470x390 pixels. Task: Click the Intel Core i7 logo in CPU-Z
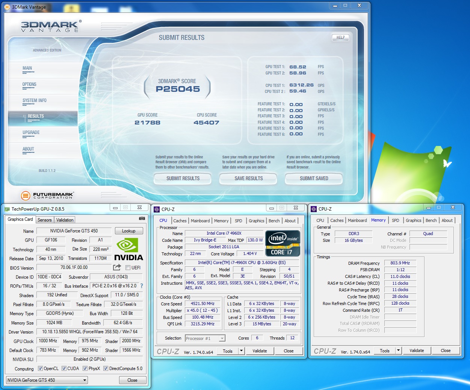click(283, 243)
